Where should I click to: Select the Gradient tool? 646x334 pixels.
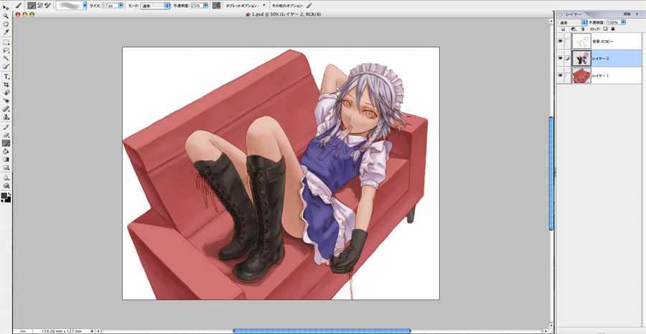(6, 159)
